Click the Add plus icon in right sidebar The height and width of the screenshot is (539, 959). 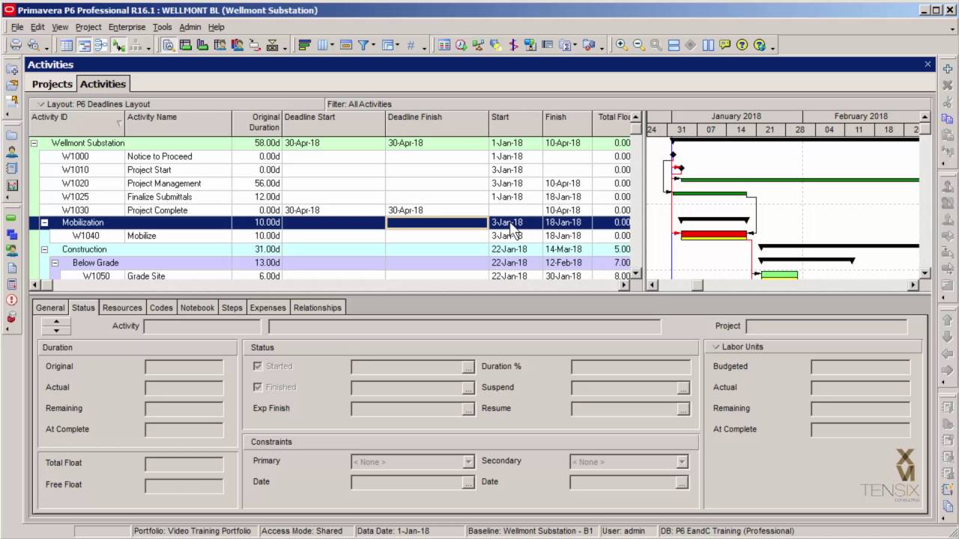coord(948,69)
